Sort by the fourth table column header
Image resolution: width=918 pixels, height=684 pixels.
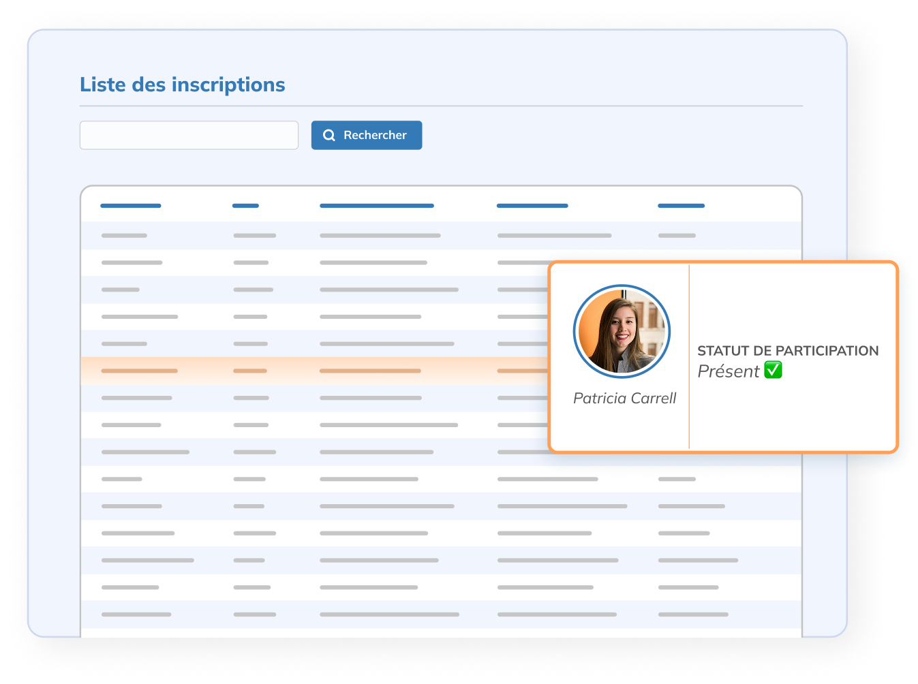click(x=532, y=206)
